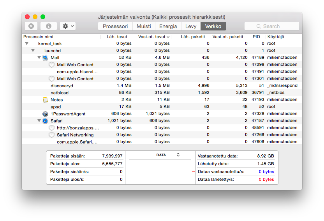Sort by Käyttäjä column header
Viewport: 324px width, 221px height.
(282, 37)
